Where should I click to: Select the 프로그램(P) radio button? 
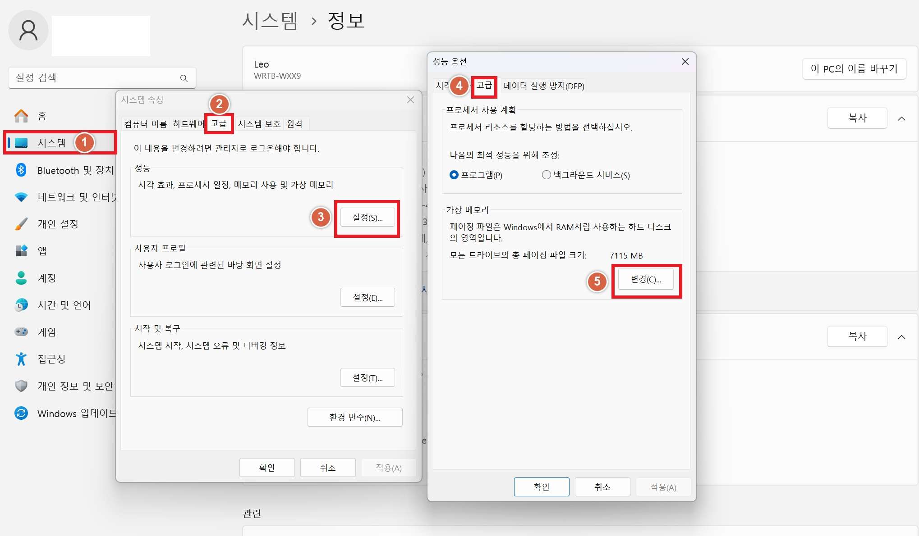click(454, 175)
